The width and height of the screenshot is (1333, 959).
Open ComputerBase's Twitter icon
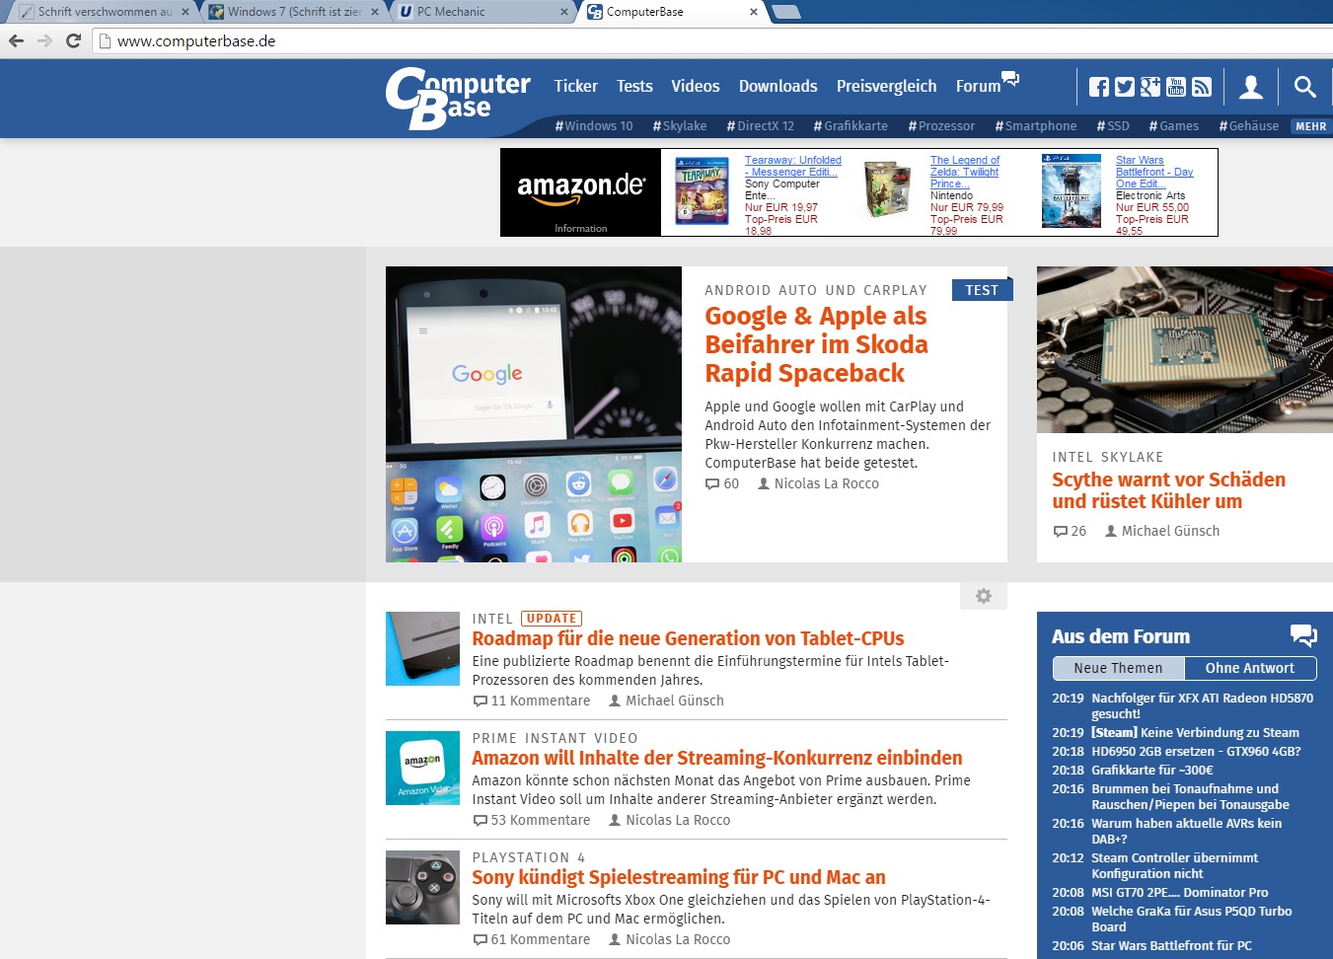tap(1125, 87)
